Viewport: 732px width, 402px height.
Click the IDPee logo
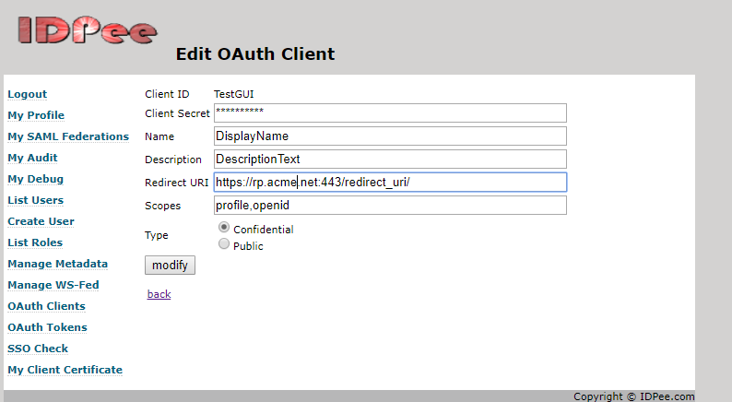[88, 30]
